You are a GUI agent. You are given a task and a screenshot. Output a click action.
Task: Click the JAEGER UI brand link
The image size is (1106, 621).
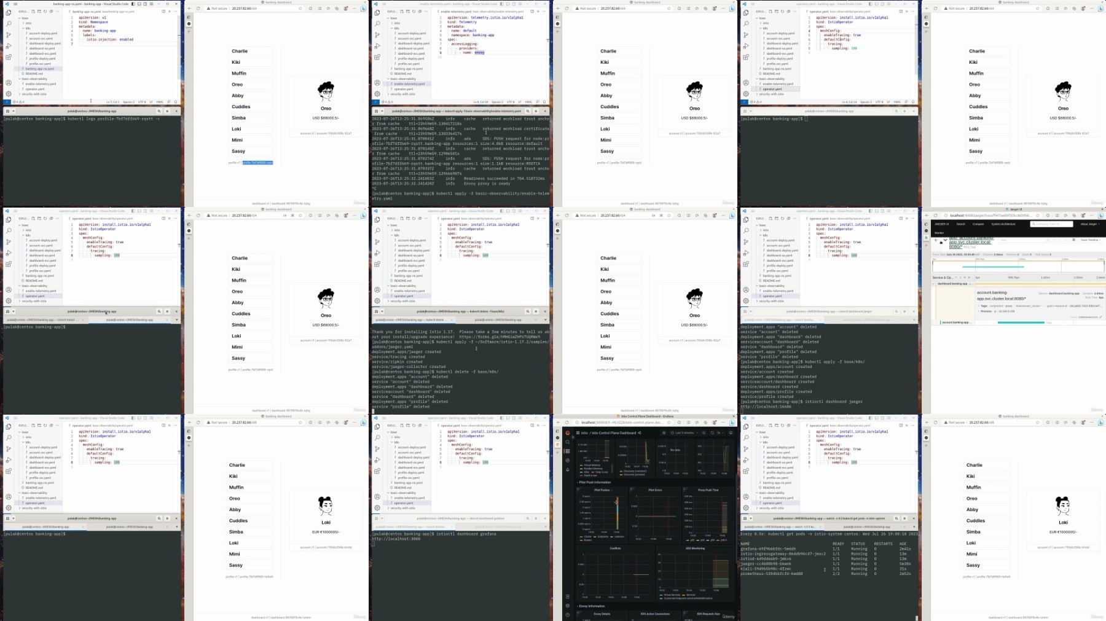coord(942,224)
